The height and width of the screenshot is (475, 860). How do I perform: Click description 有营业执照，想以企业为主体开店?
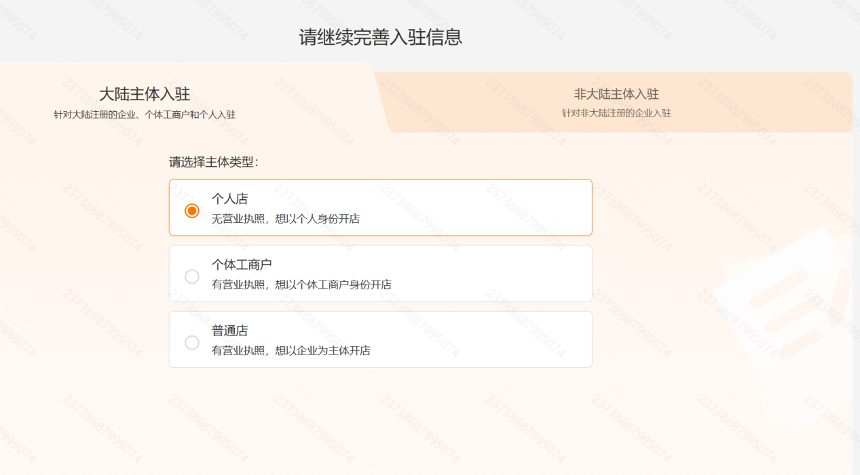(291, 351)
